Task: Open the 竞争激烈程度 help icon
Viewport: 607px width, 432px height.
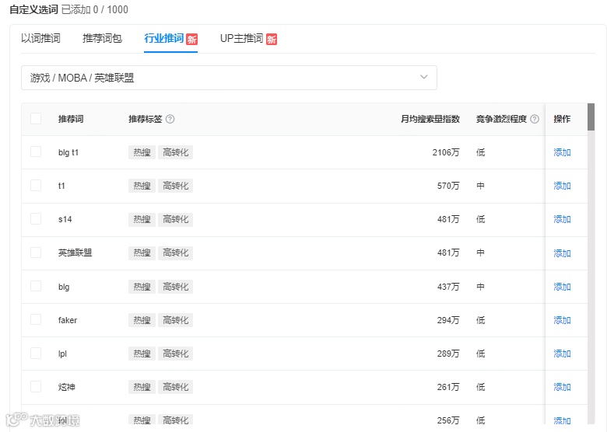Action: click(535, 119)
